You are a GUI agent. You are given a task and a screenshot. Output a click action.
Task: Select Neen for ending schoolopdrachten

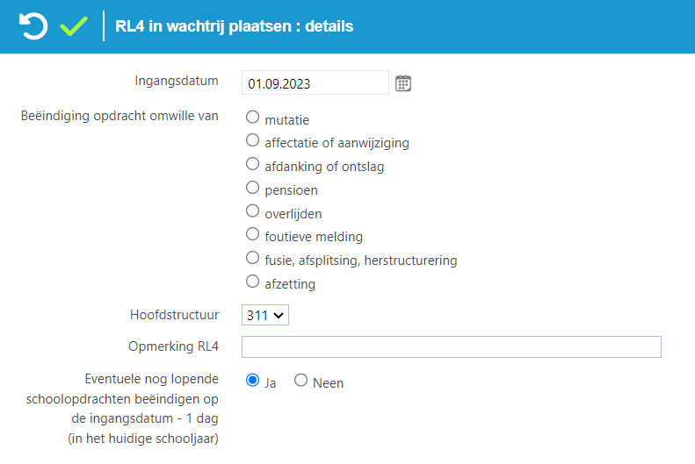point(301,380)
